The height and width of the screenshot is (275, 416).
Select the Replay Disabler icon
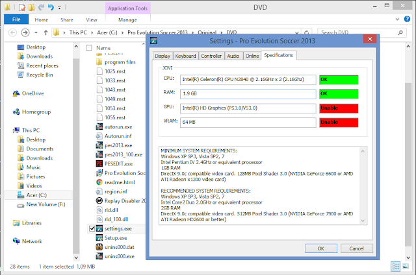pos(99,201)
